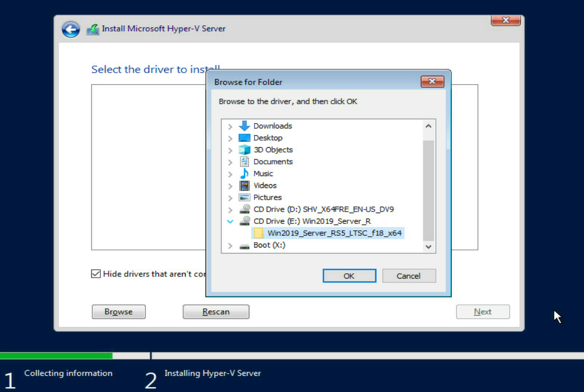
Task: Click the CD Drive (D:) disc icon
Action: (245, 209)
